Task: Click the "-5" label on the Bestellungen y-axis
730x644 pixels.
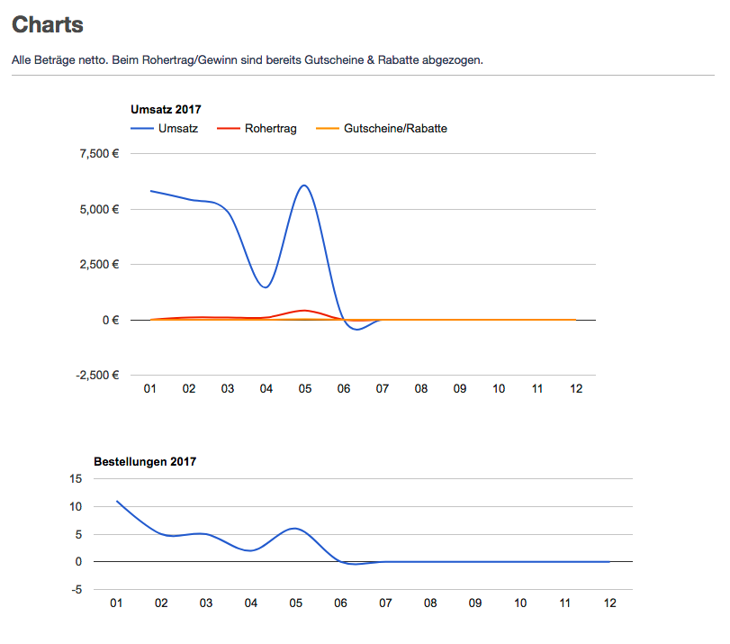Action: pyautogui.click(x=77, y=590)
